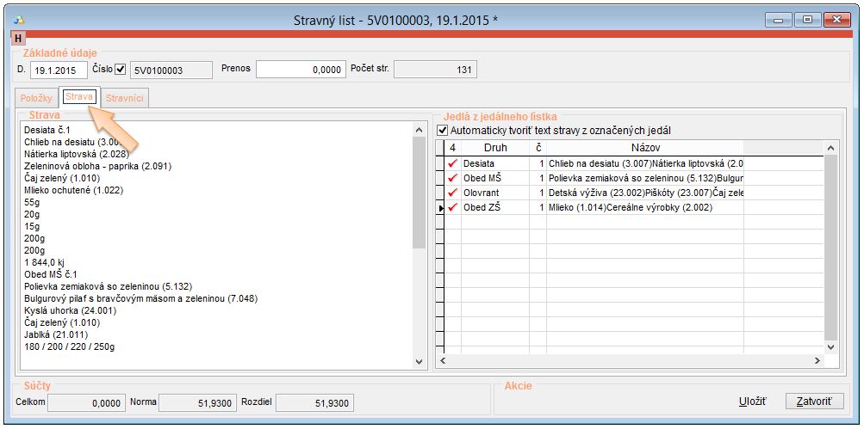Viewport: 864px width, 429px height.
Task: Toggle red checkmark on Obed ZŠ row
Action: tap(452, 207)
